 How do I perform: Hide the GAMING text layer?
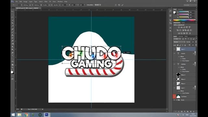(x=175, y=64)
